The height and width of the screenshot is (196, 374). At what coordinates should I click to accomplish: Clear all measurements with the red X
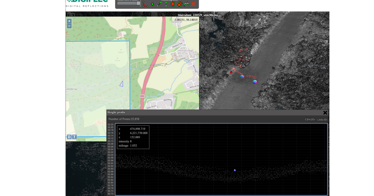click(194, 4)
